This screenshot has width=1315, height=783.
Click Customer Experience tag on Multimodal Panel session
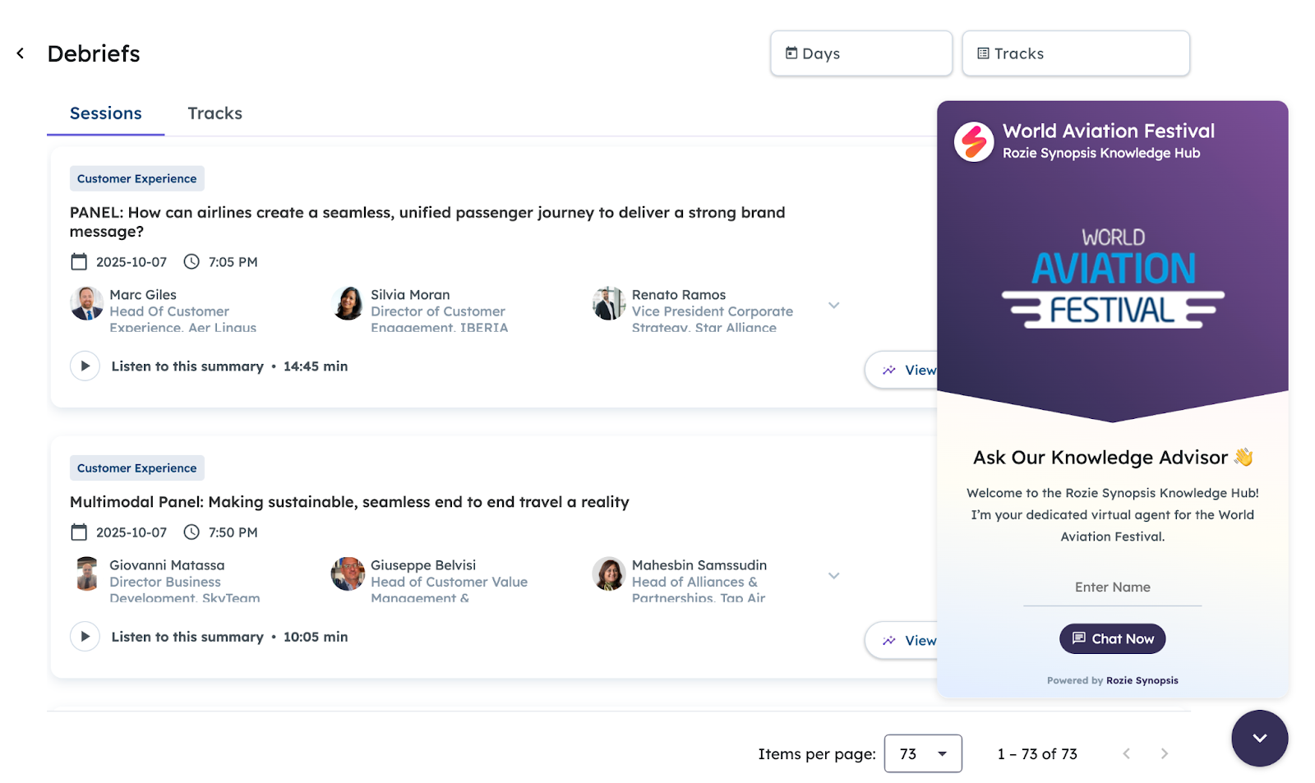pyautogui.click(x=136, y=468)
